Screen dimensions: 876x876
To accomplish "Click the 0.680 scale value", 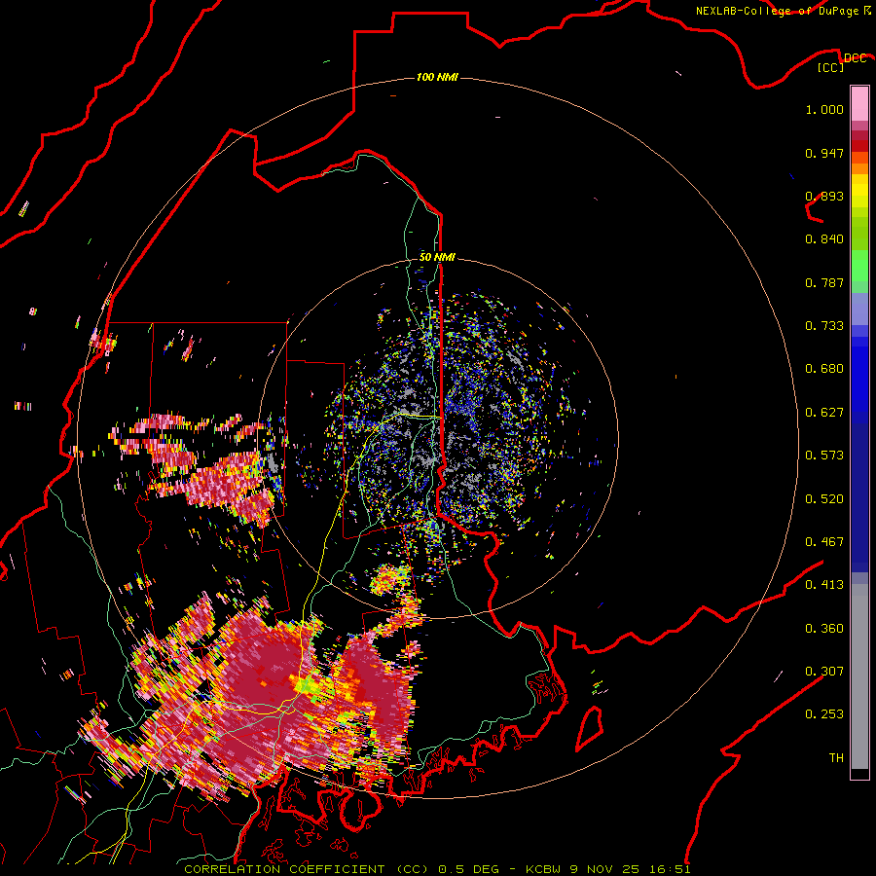I will (x=824, y=369).
